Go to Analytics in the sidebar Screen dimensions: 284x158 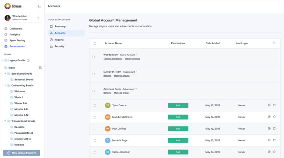coord(15,35)
